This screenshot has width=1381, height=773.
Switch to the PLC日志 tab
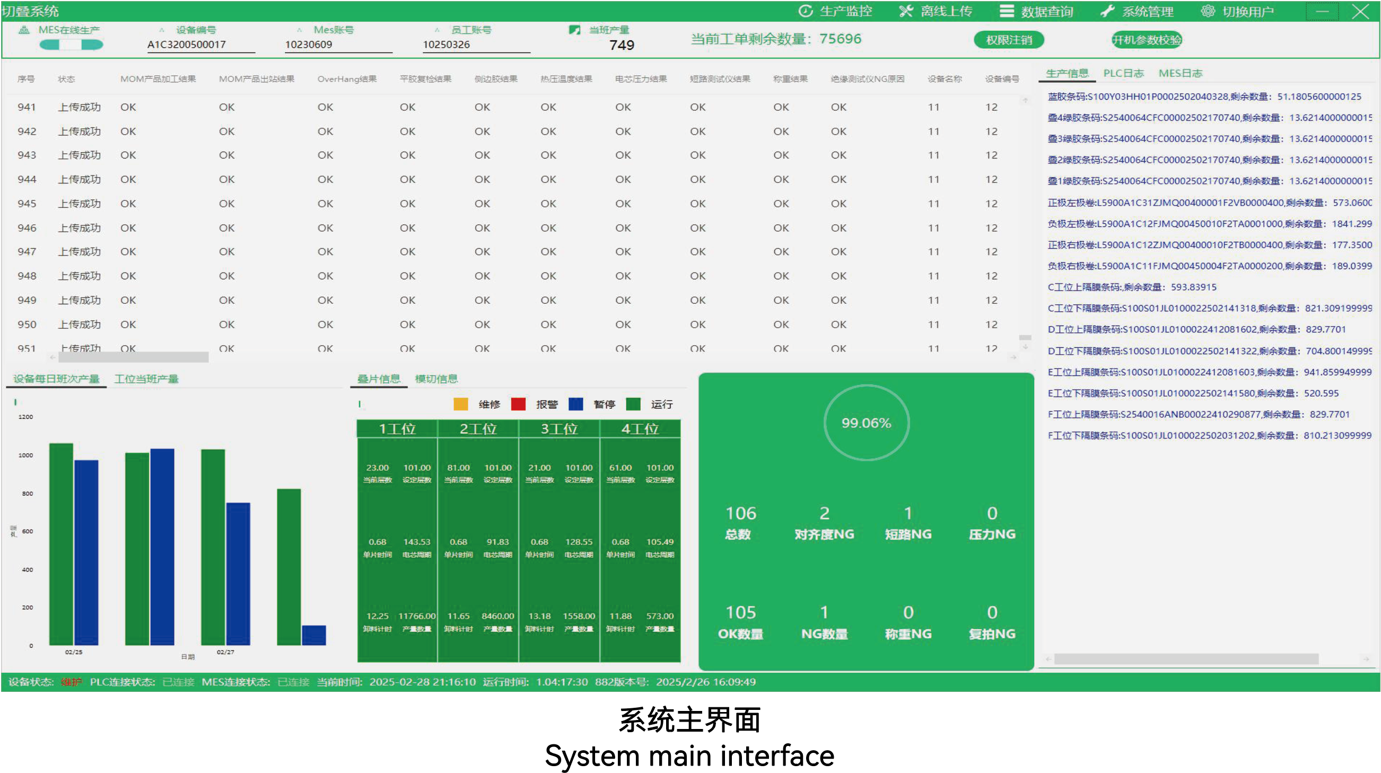coord(1123,74)
